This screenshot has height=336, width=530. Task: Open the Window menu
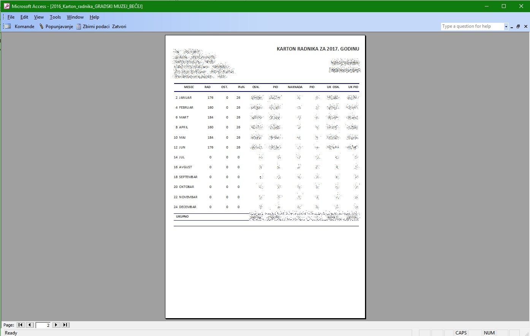click(75, 17)
